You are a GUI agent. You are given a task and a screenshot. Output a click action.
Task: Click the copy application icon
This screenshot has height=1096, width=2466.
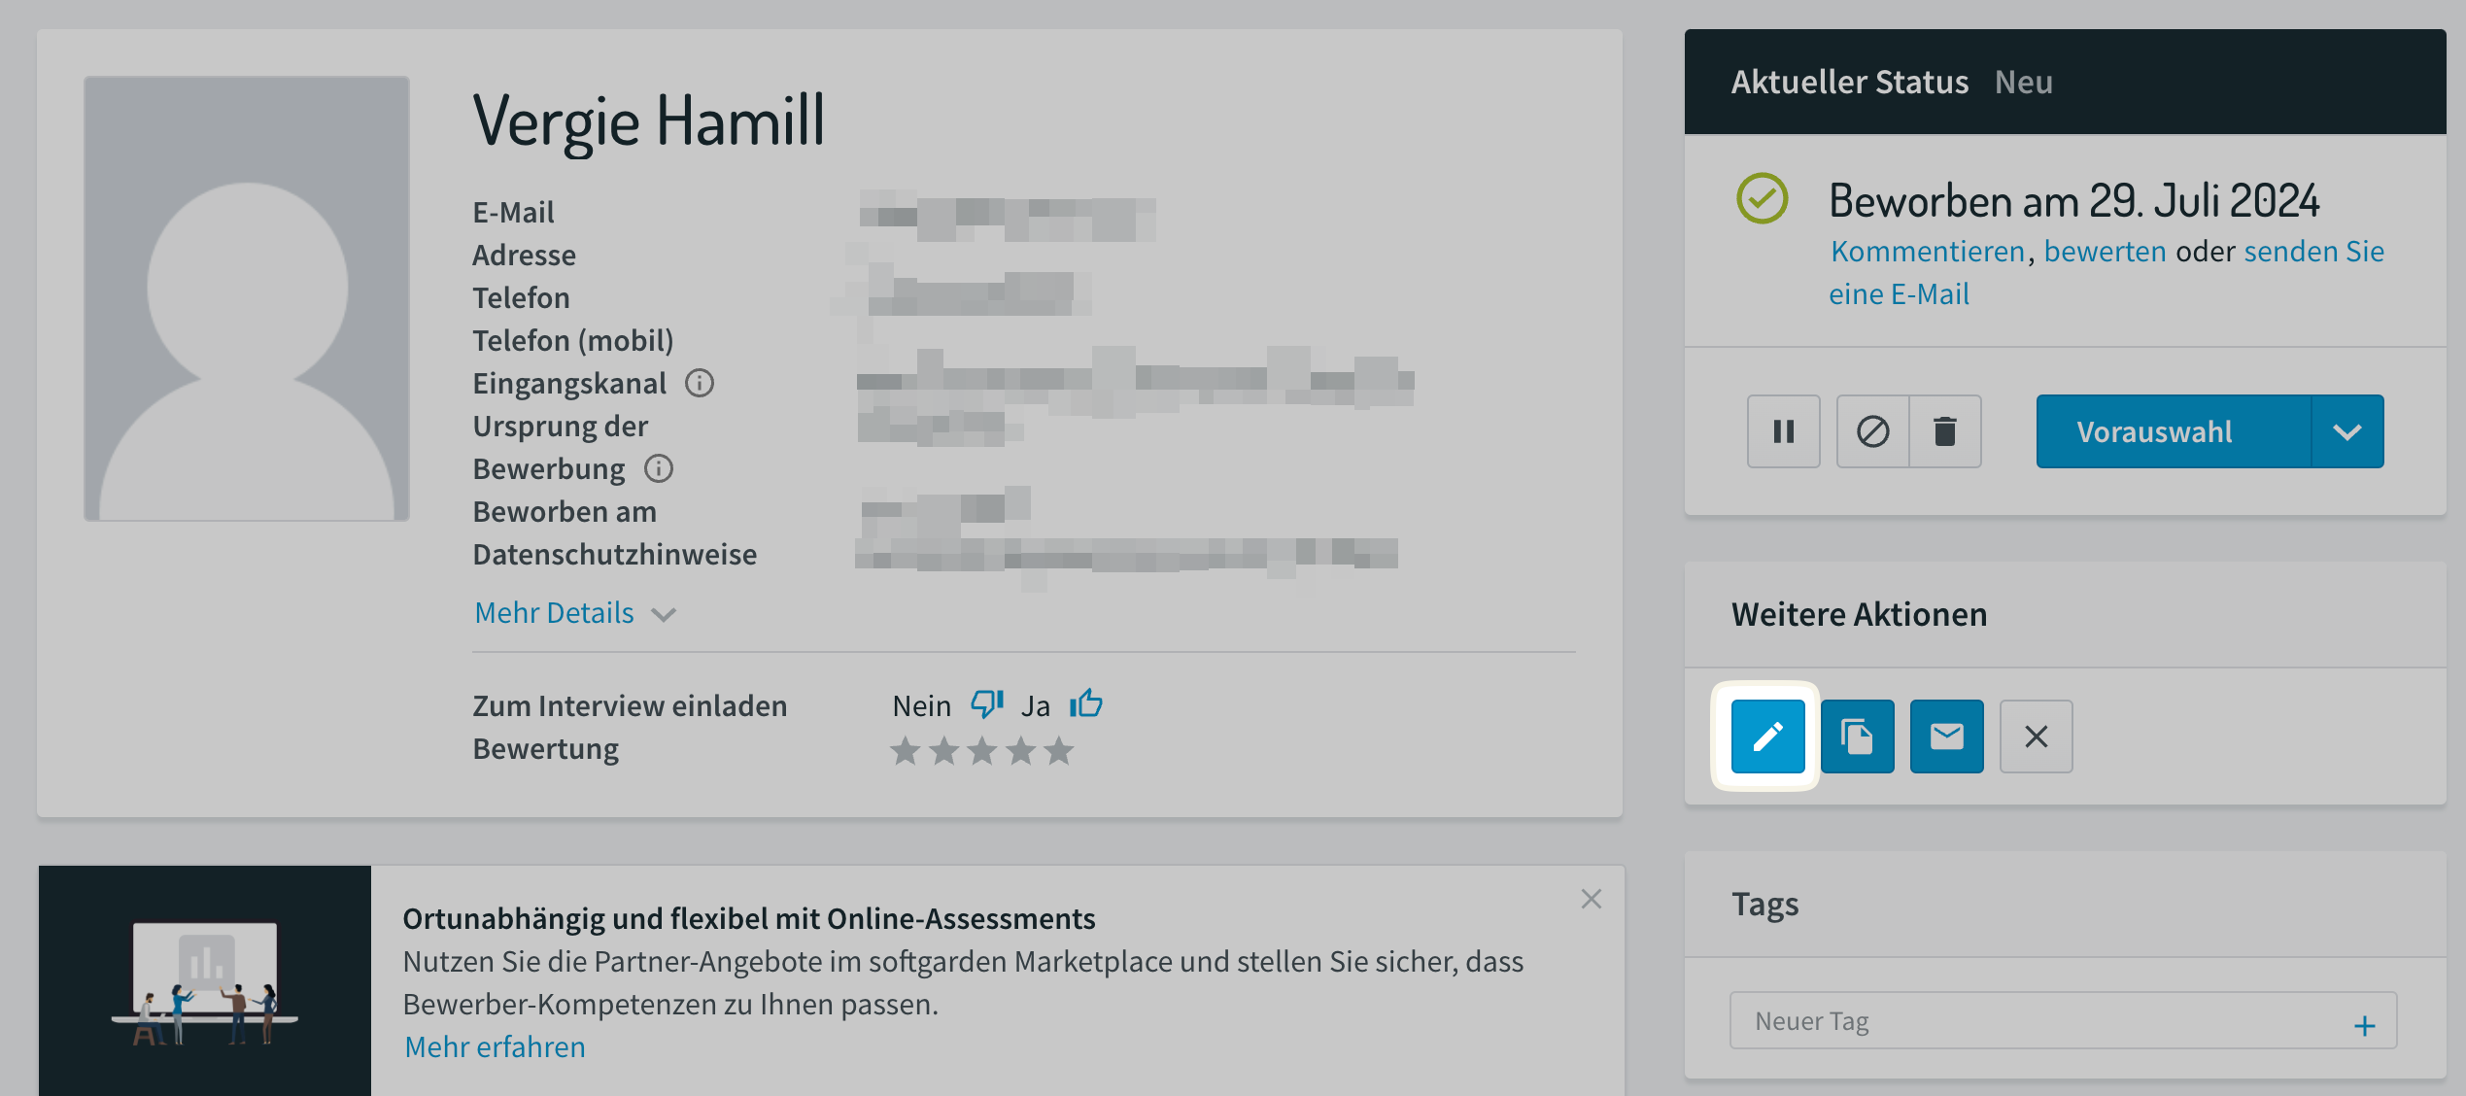[x=1857, y=736]
